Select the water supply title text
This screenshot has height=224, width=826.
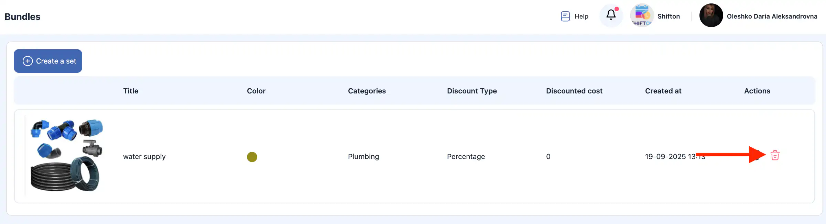tap(144, 157)
